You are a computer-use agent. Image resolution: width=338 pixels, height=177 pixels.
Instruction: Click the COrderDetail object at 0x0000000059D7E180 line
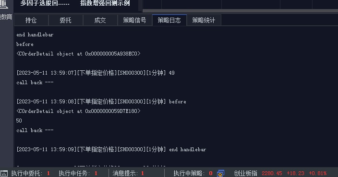coord(78,111)
